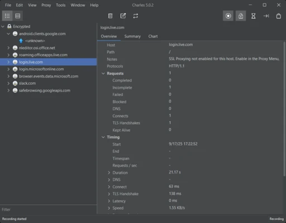Image resolution: width=286 pixels, height=223 pixels.
Task: Expand the Latency row
Action: 109,201
